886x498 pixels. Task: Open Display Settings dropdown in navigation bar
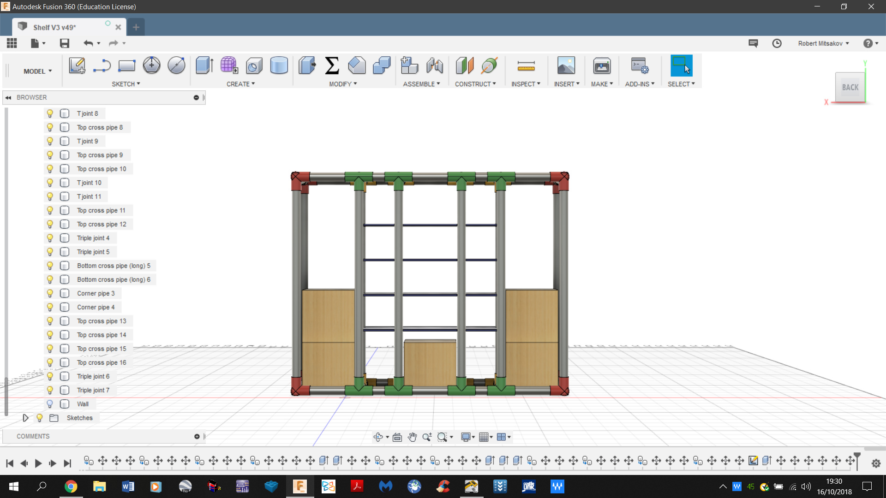468,437
